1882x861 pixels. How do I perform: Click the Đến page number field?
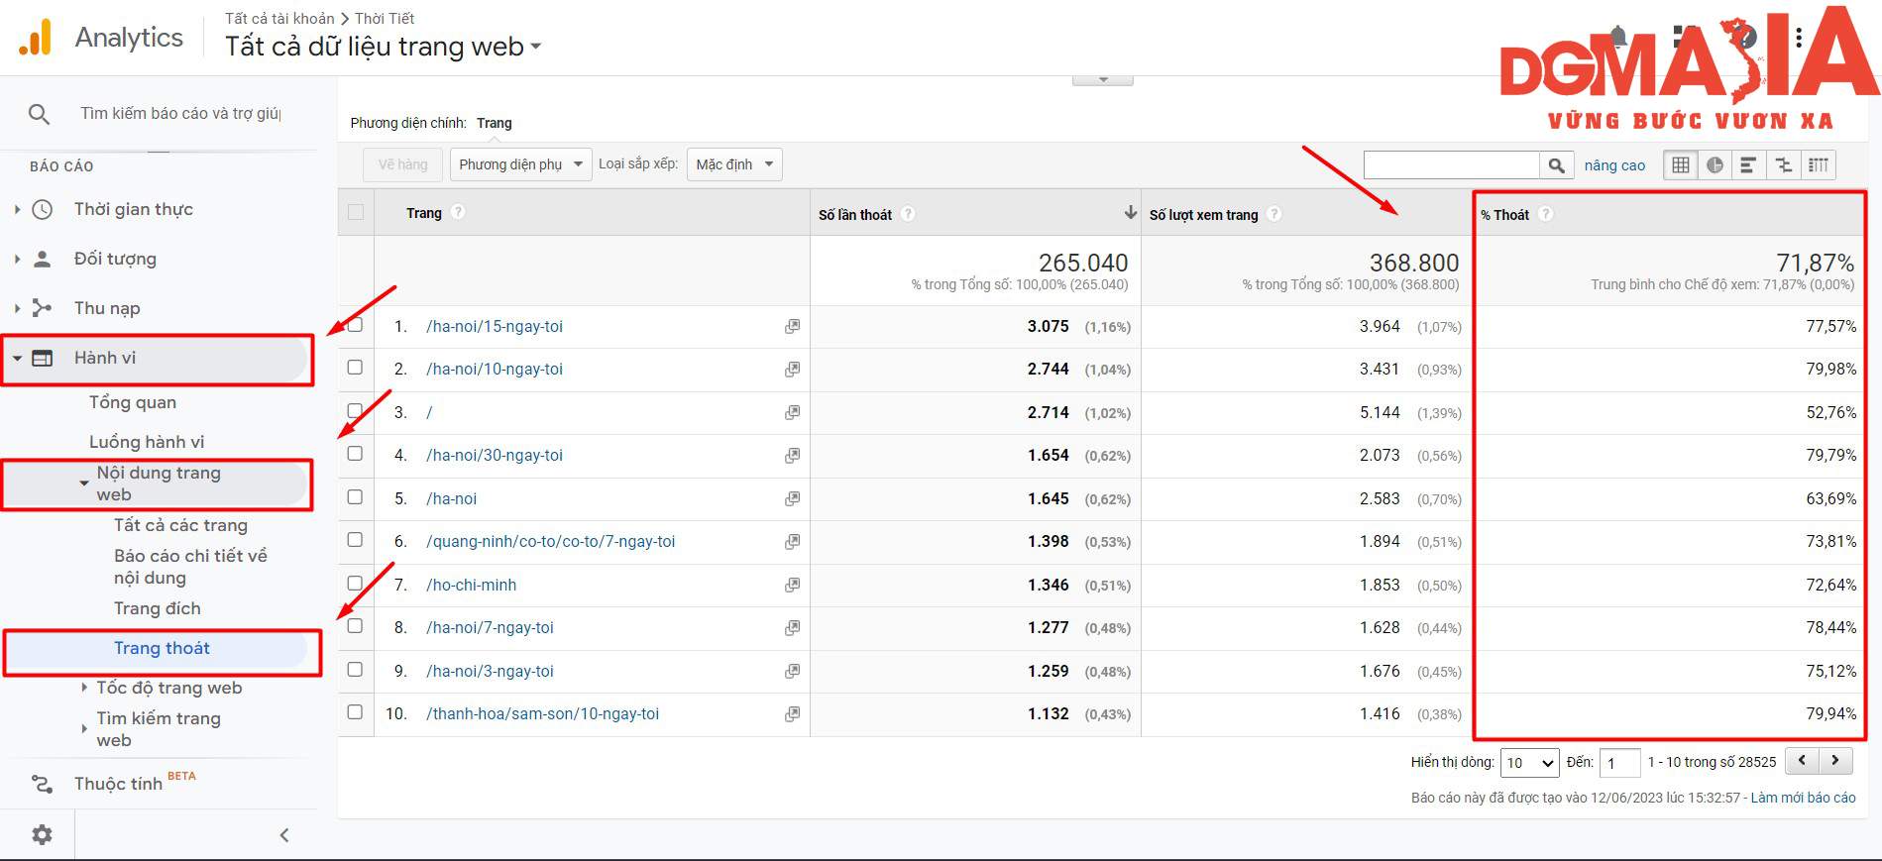[x=1619, y=763]
